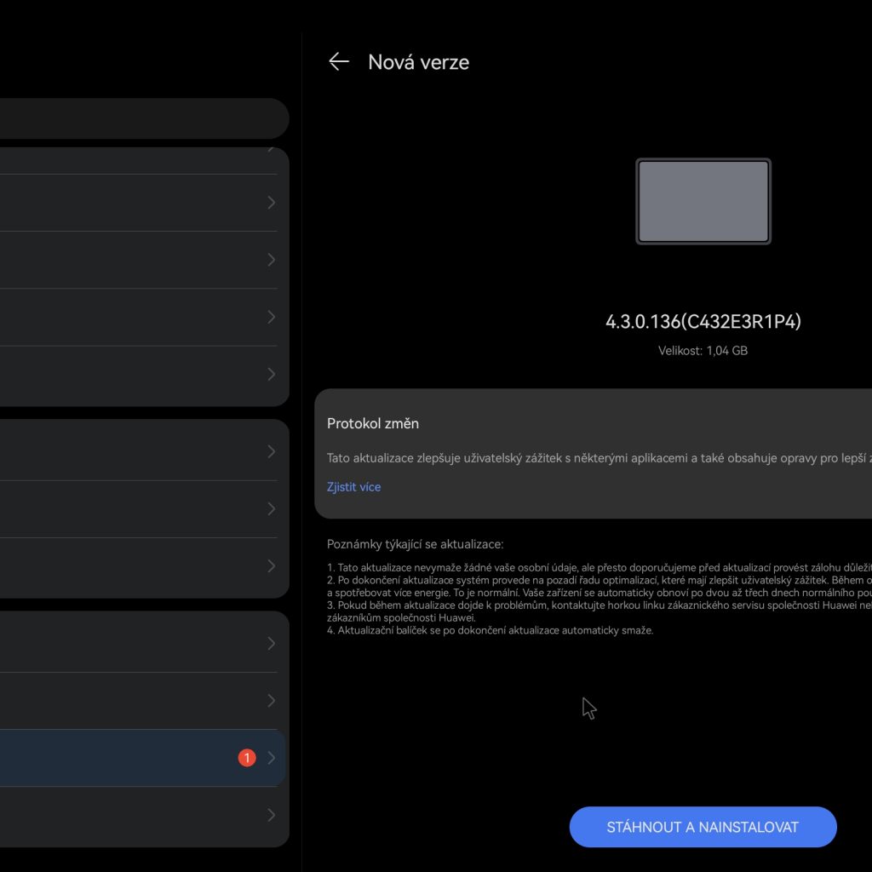Click the tablet device illustration

pyautogui.click(x=703, y=202)
